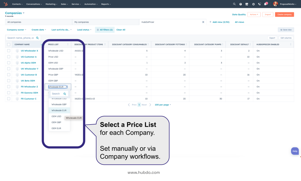Click the upgrade arrow icon in top bar
301x181 pixels.
241,4
